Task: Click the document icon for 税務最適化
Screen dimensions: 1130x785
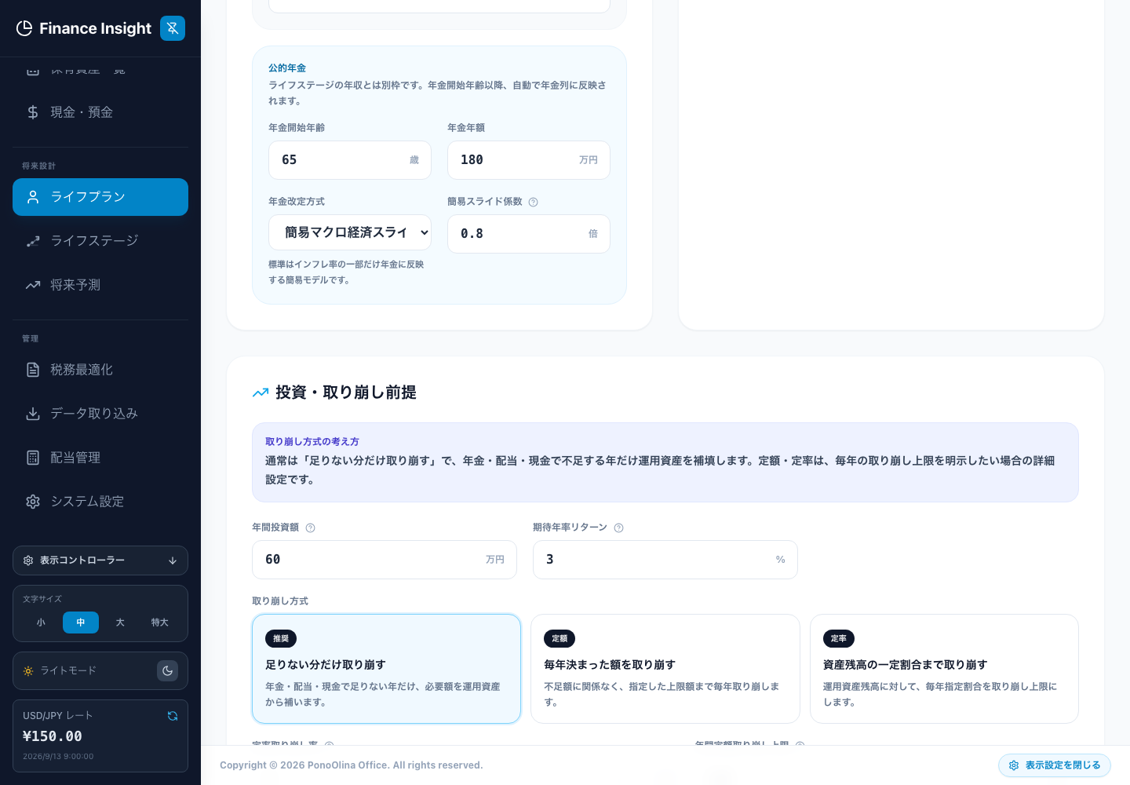Action: pos(33,370)
